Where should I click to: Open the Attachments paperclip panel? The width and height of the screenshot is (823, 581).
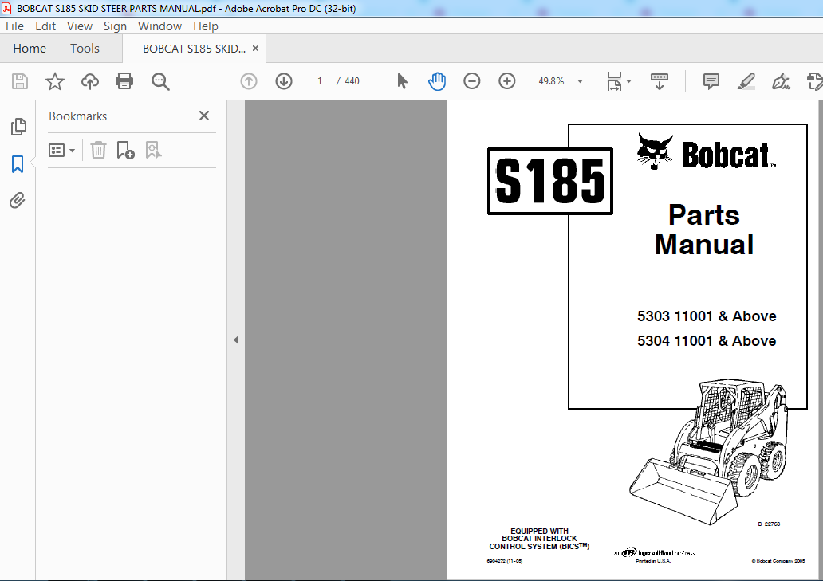(18, 200)
